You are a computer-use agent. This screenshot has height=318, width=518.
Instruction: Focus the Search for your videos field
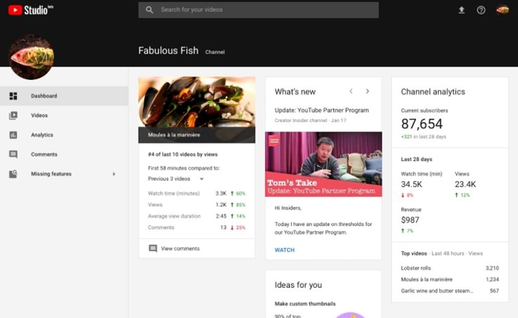coord(259,10)
